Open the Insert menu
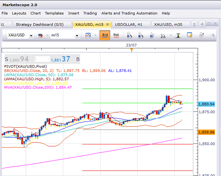The width and height of the screenshot is (221, 176). [x=74, y=13]
